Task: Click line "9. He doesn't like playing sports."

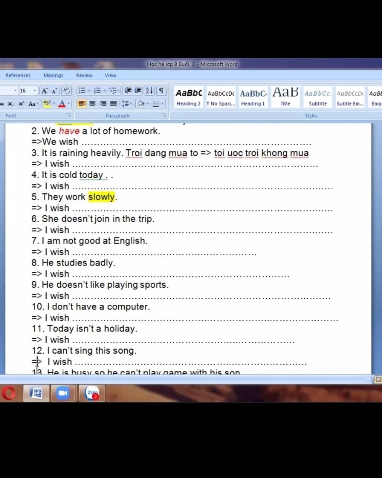Action: point(100,285)
